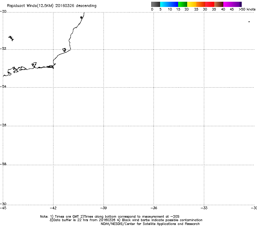Click the small island outline near -22 latitude
The image size is (257, 226).
64,50
